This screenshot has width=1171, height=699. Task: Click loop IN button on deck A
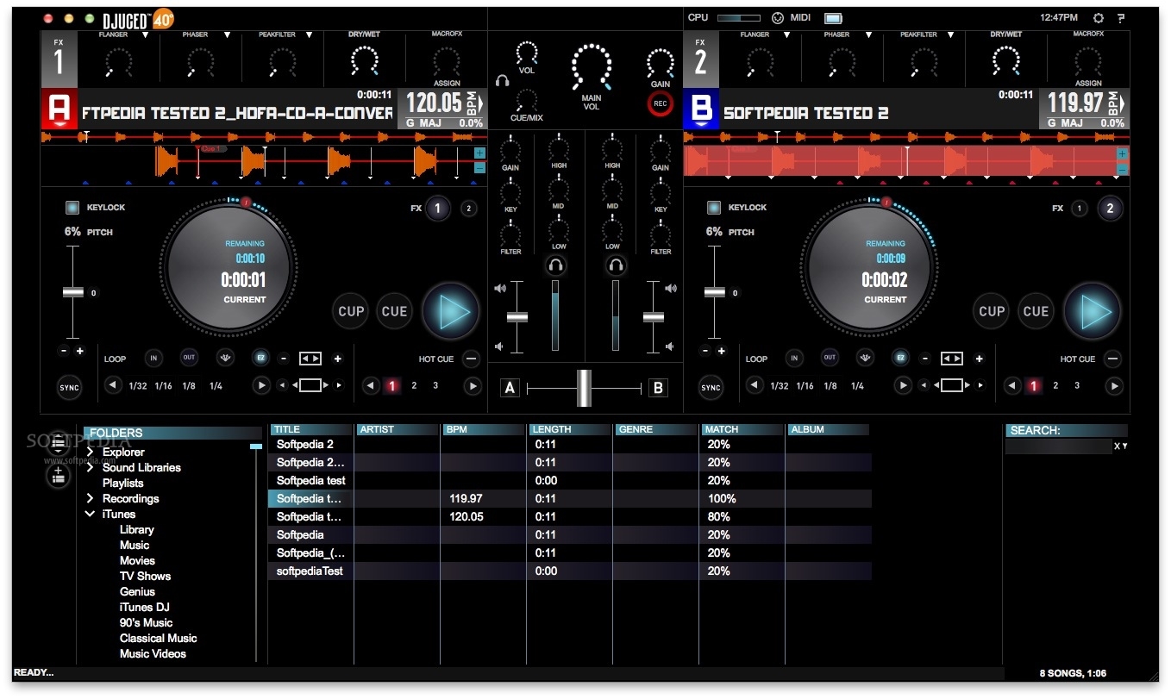(153, 359)
